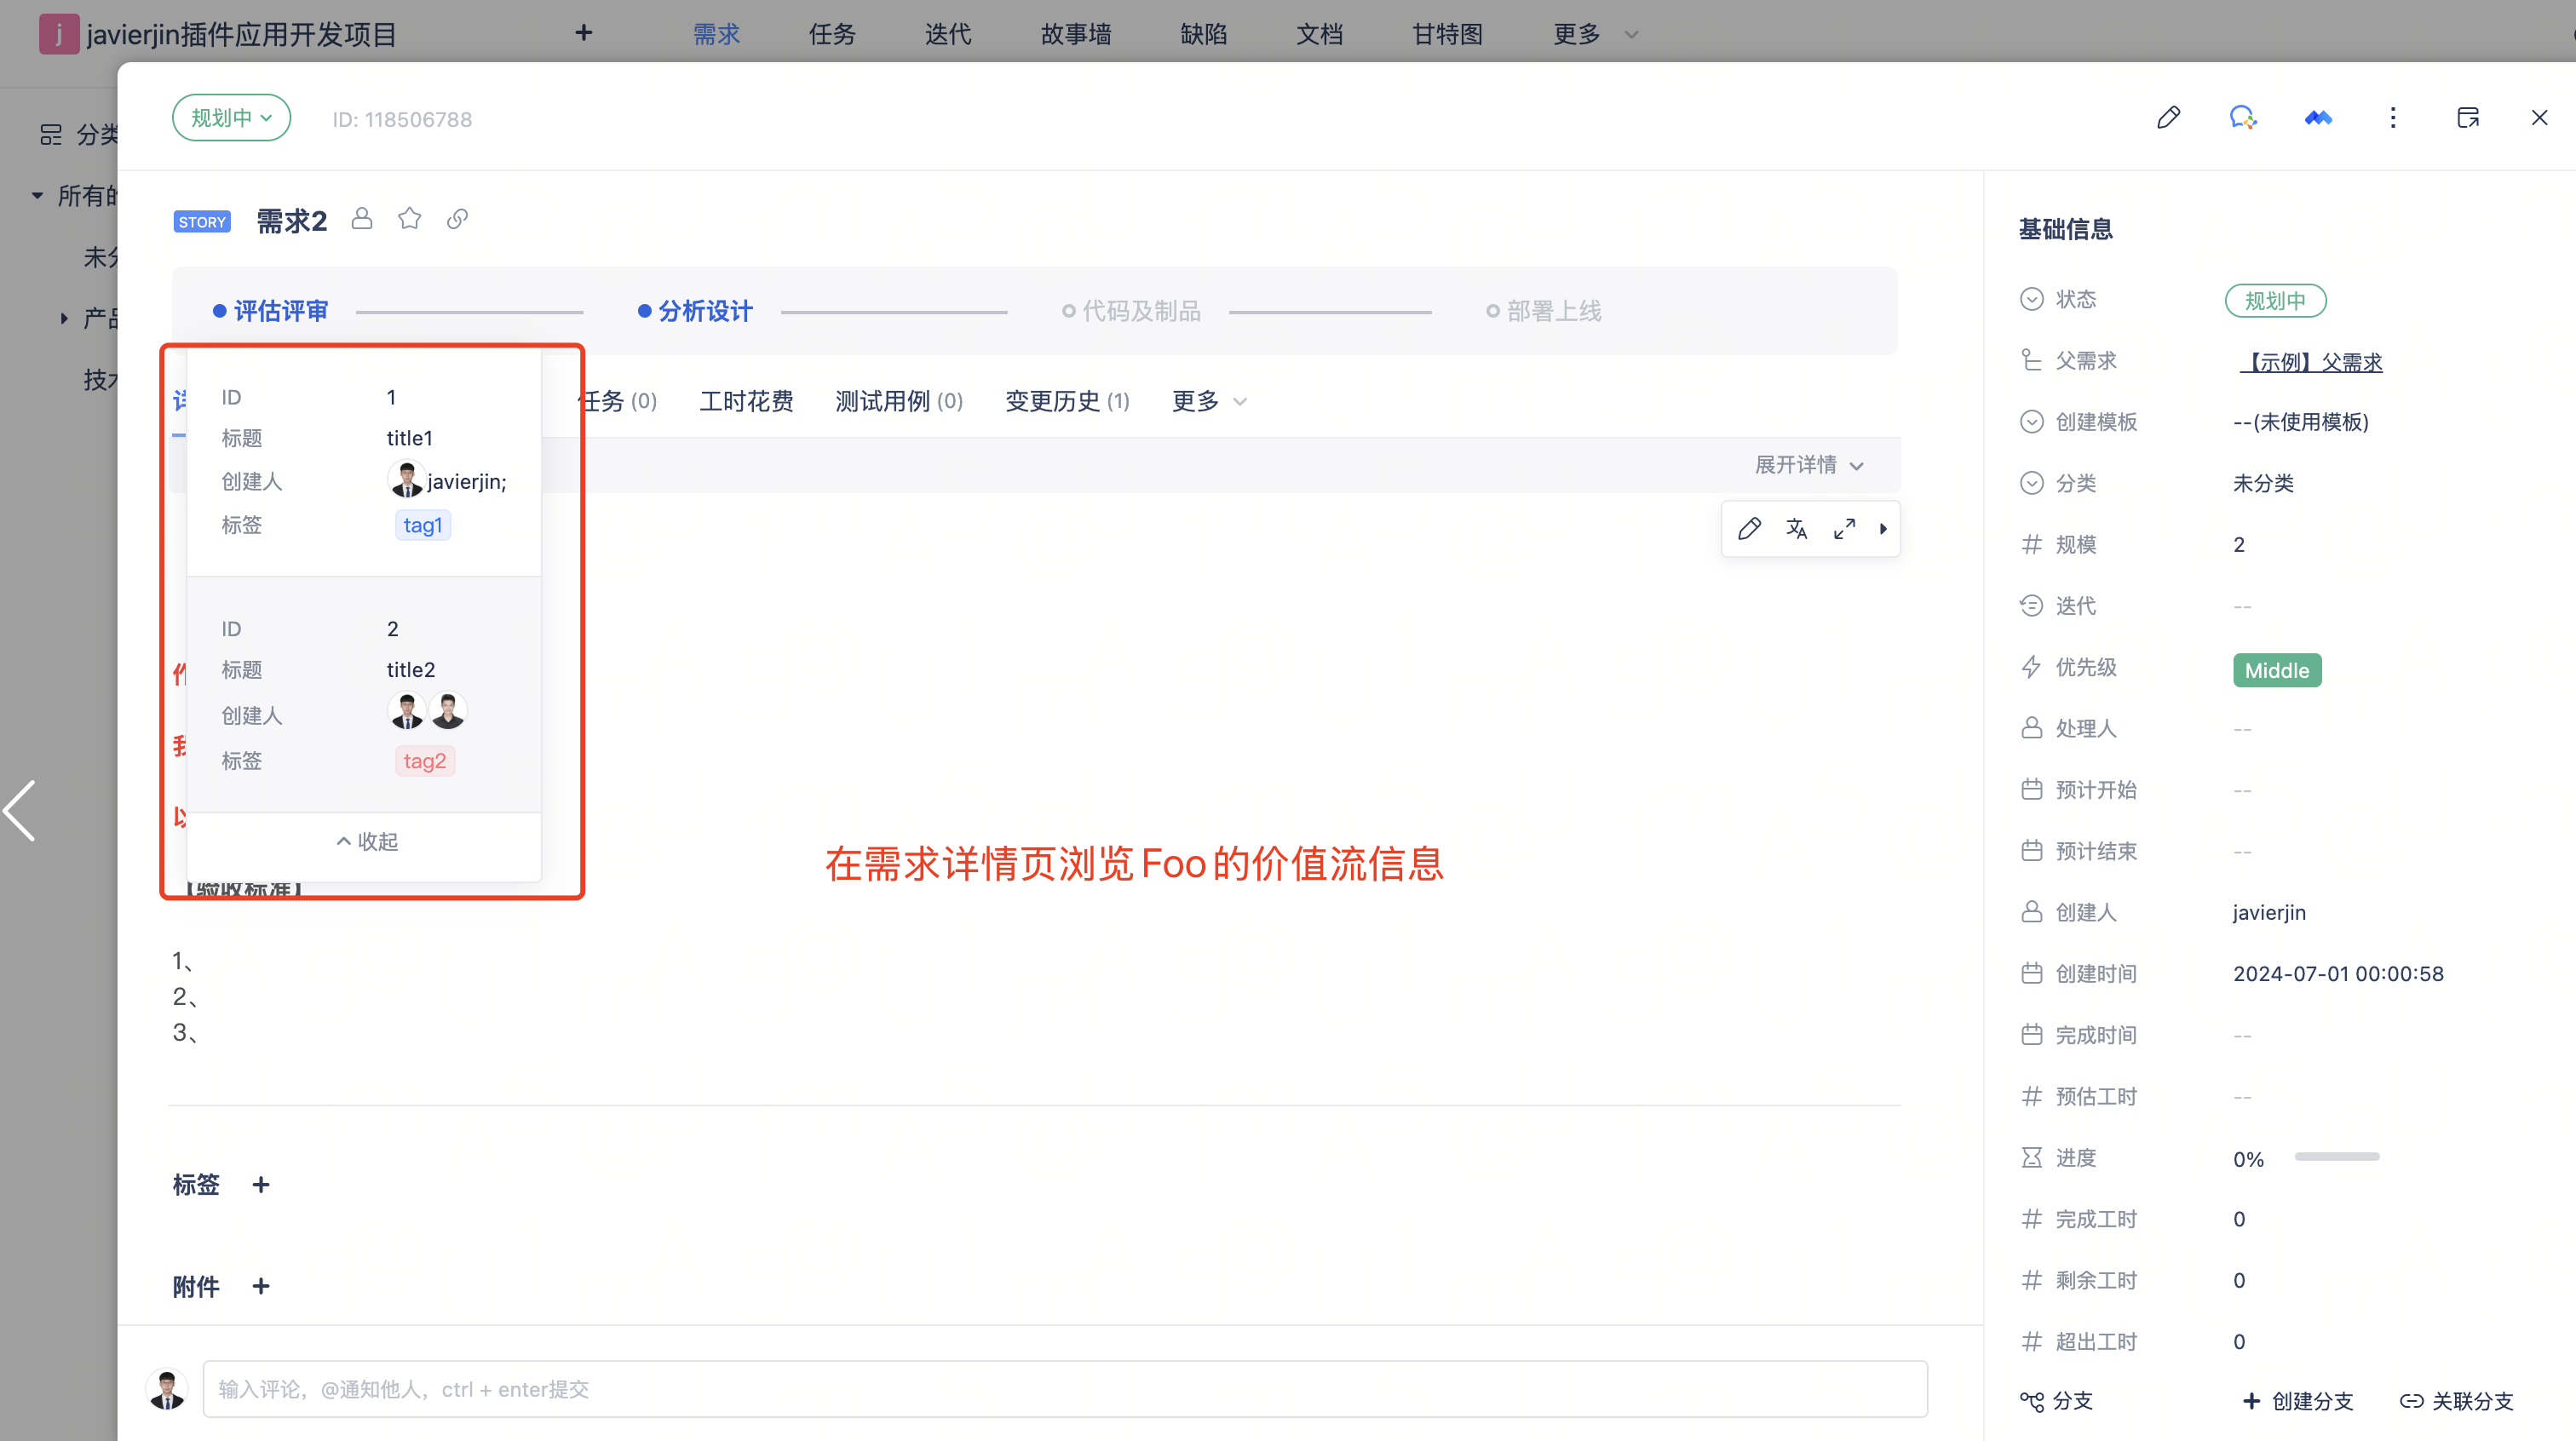Screen dimensions: 2576x1441
Task: Click the follower person icon beside title
Action: pyautogui.click(x=362, y=219)
